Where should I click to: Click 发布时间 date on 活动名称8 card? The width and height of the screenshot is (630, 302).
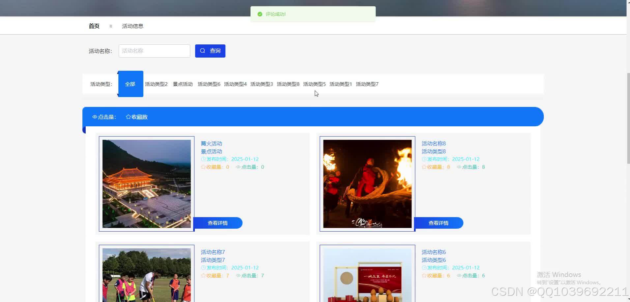click(x=451, y=159)
